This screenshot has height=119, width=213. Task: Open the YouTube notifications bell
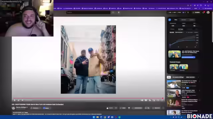203,13
